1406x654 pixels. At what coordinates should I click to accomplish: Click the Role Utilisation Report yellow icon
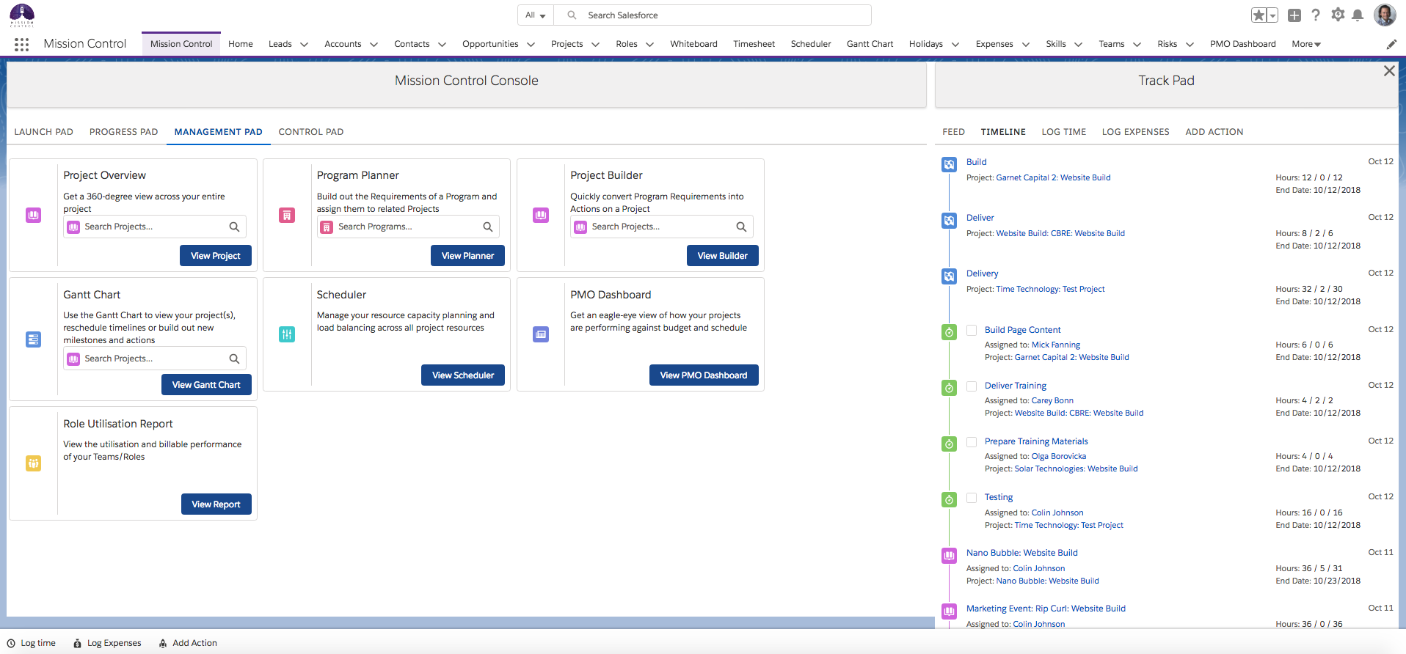click(x=34, y=463)
